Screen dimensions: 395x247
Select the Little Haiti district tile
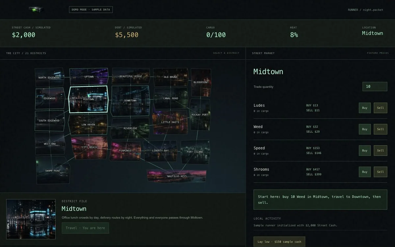[170, 122]
